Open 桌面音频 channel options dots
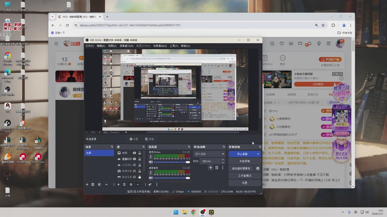The image size is (387, 217). [x=150, y=173]
